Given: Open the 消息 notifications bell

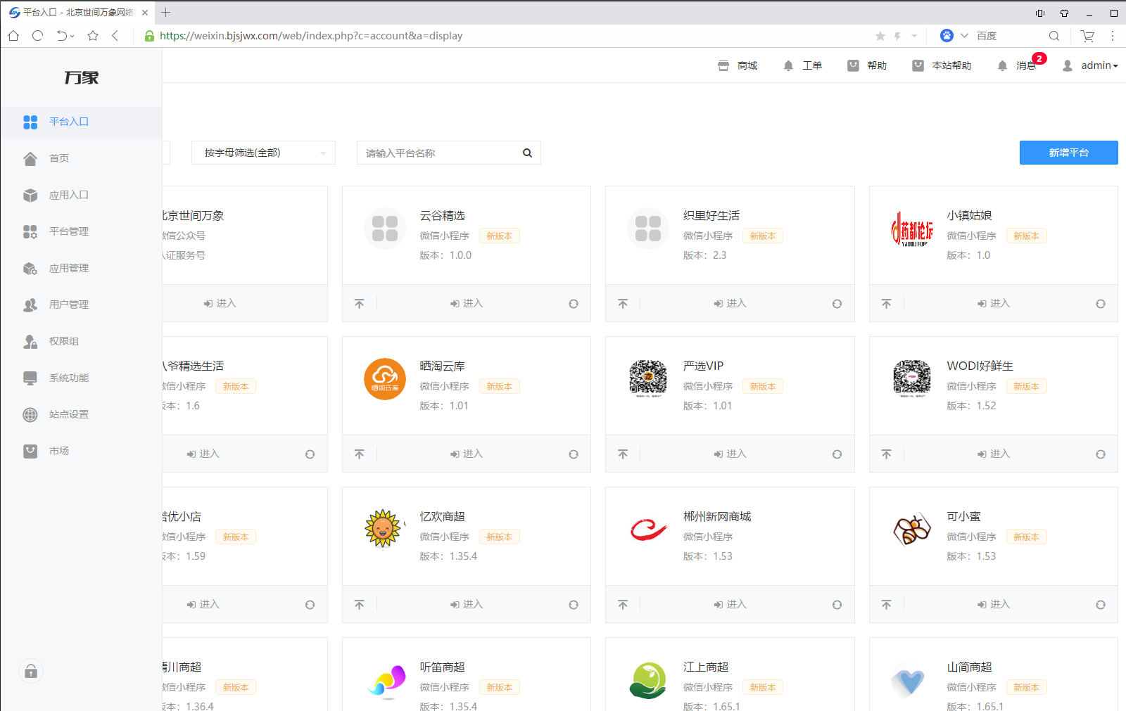Looking at the screenshot, I should click(1003, 65).
